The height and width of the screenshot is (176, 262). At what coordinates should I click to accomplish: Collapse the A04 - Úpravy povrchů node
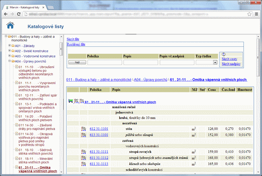coord(10,61)
